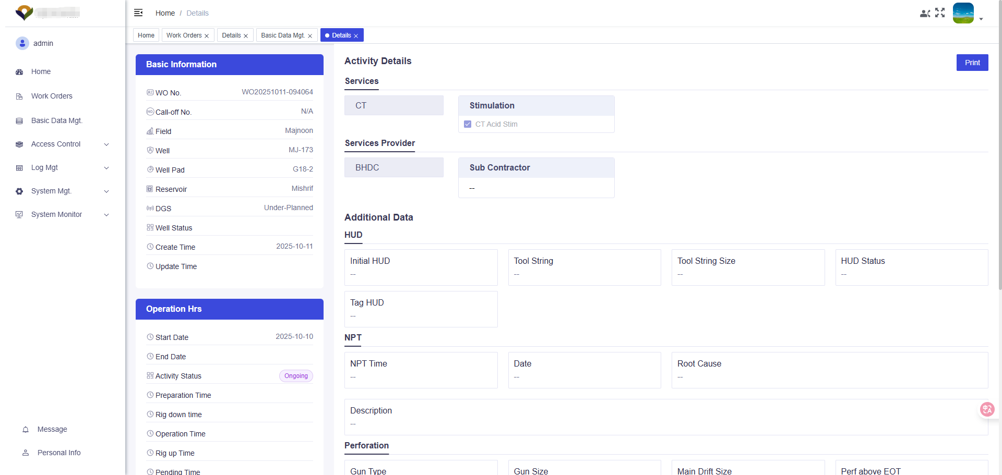Screen dimensions: 1002x475
Task: Click the Home dashboard icon in sidebar
Action: (19, 72)
